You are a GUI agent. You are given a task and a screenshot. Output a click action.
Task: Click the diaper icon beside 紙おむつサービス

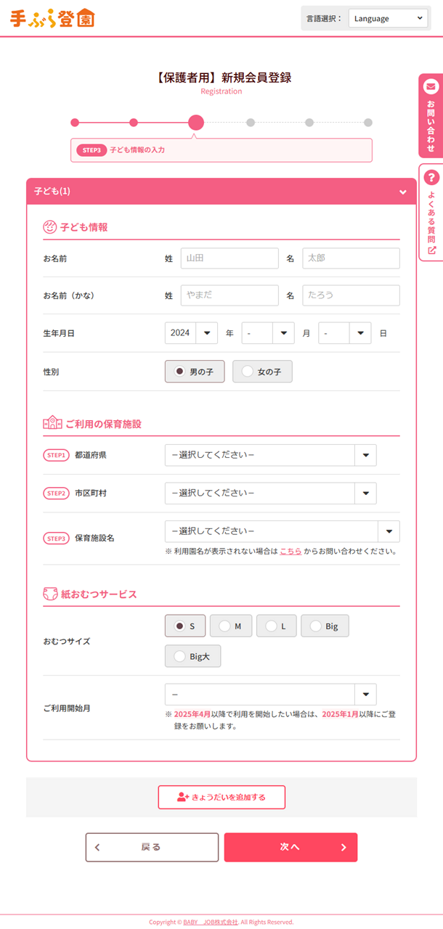click(x=47, y=593)
